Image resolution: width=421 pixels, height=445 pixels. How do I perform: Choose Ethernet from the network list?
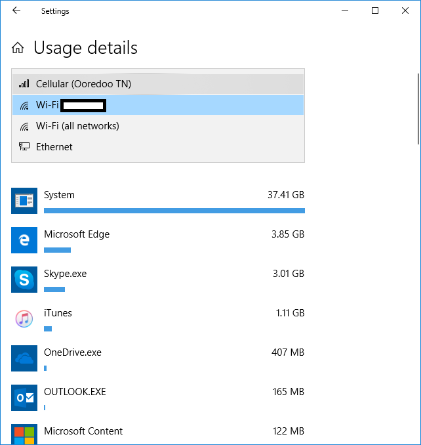tap(158, 147)
